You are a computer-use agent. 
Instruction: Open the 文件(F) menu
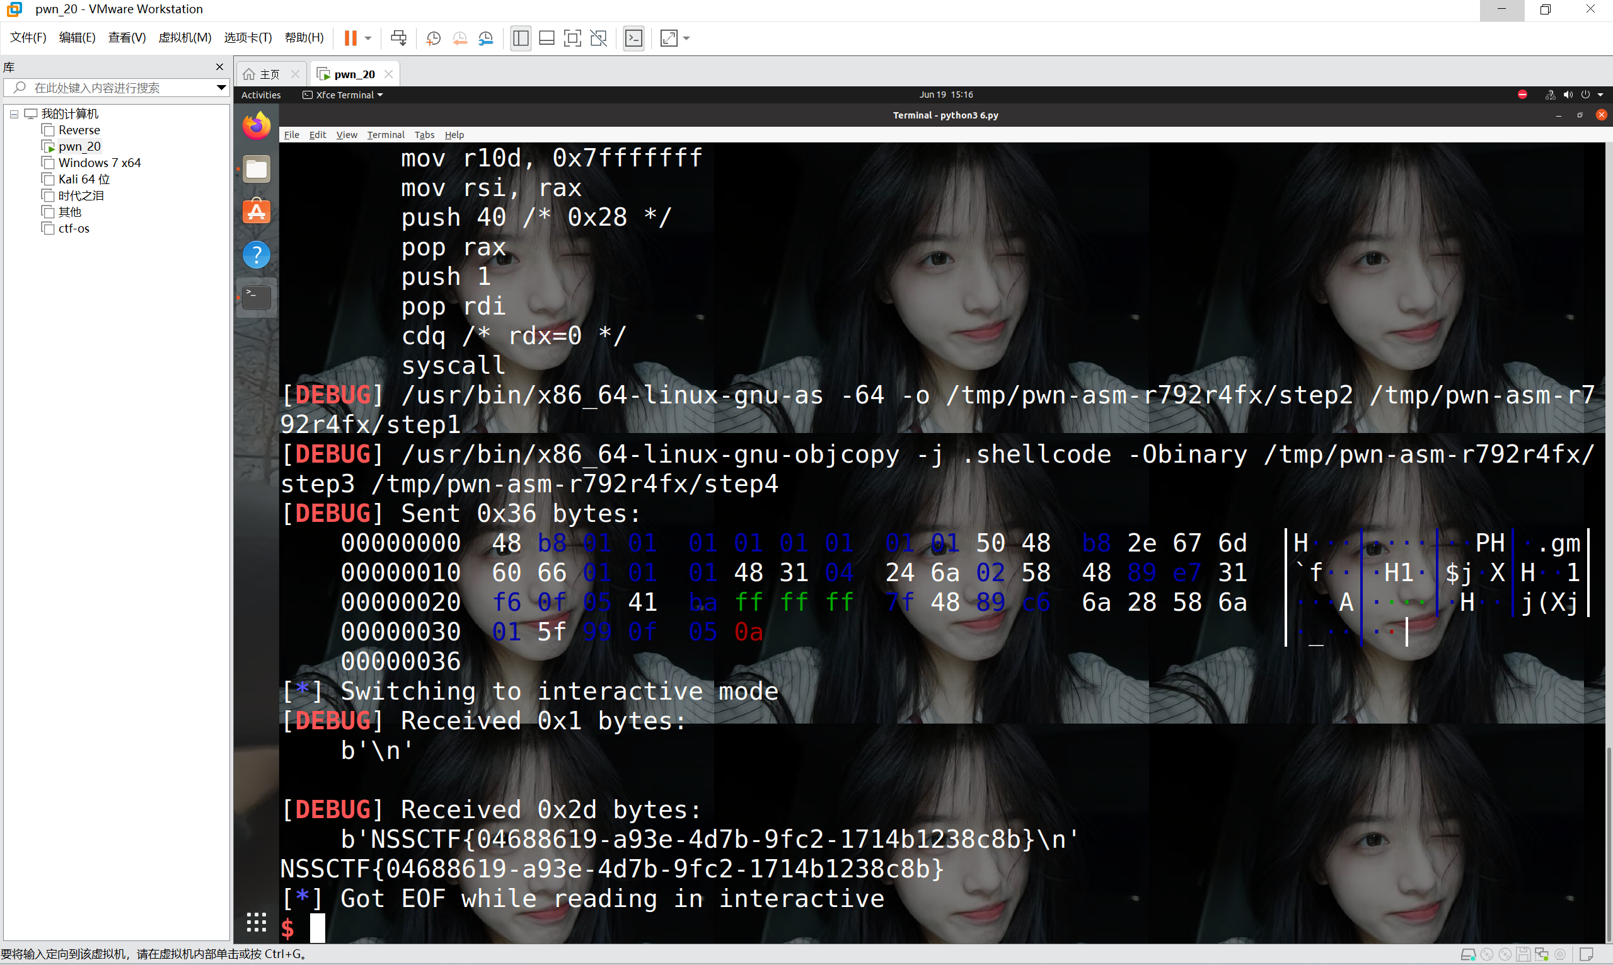pyautogui.click(x=28, y=38)
